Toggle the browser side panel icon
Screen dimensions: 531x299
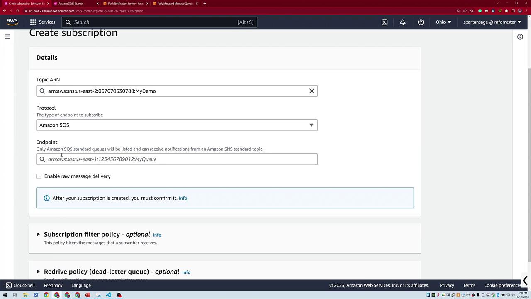(x=513, y=11)
